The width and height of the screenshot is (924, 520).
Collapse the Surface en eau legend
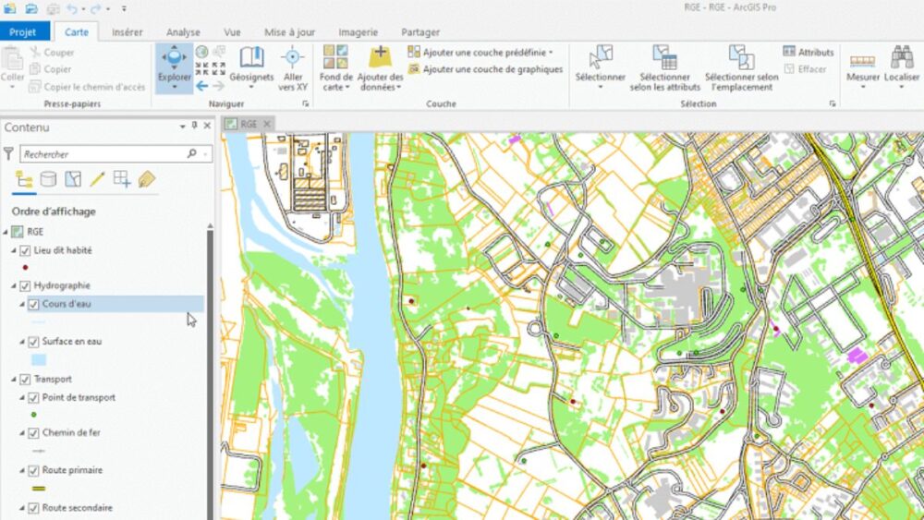pyautogui.click(x=22, y=342)
